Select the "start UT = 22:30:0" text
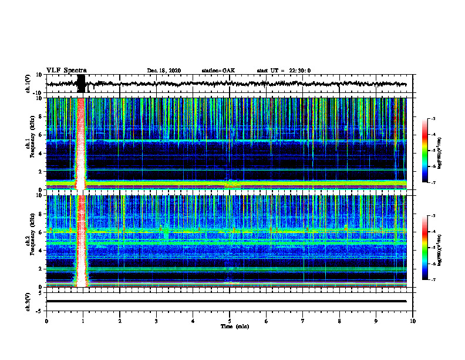465x360 pixels. point(284,71)
